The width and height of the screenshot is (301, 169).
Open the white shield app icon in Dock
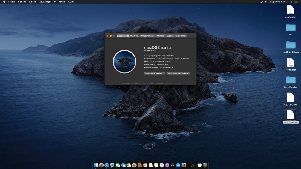[200, 165]
